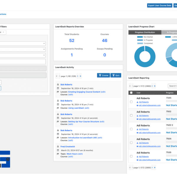177x174 pixels.
Task: Check the select-all checkbox in User header
Action: (x=131, y=92)
